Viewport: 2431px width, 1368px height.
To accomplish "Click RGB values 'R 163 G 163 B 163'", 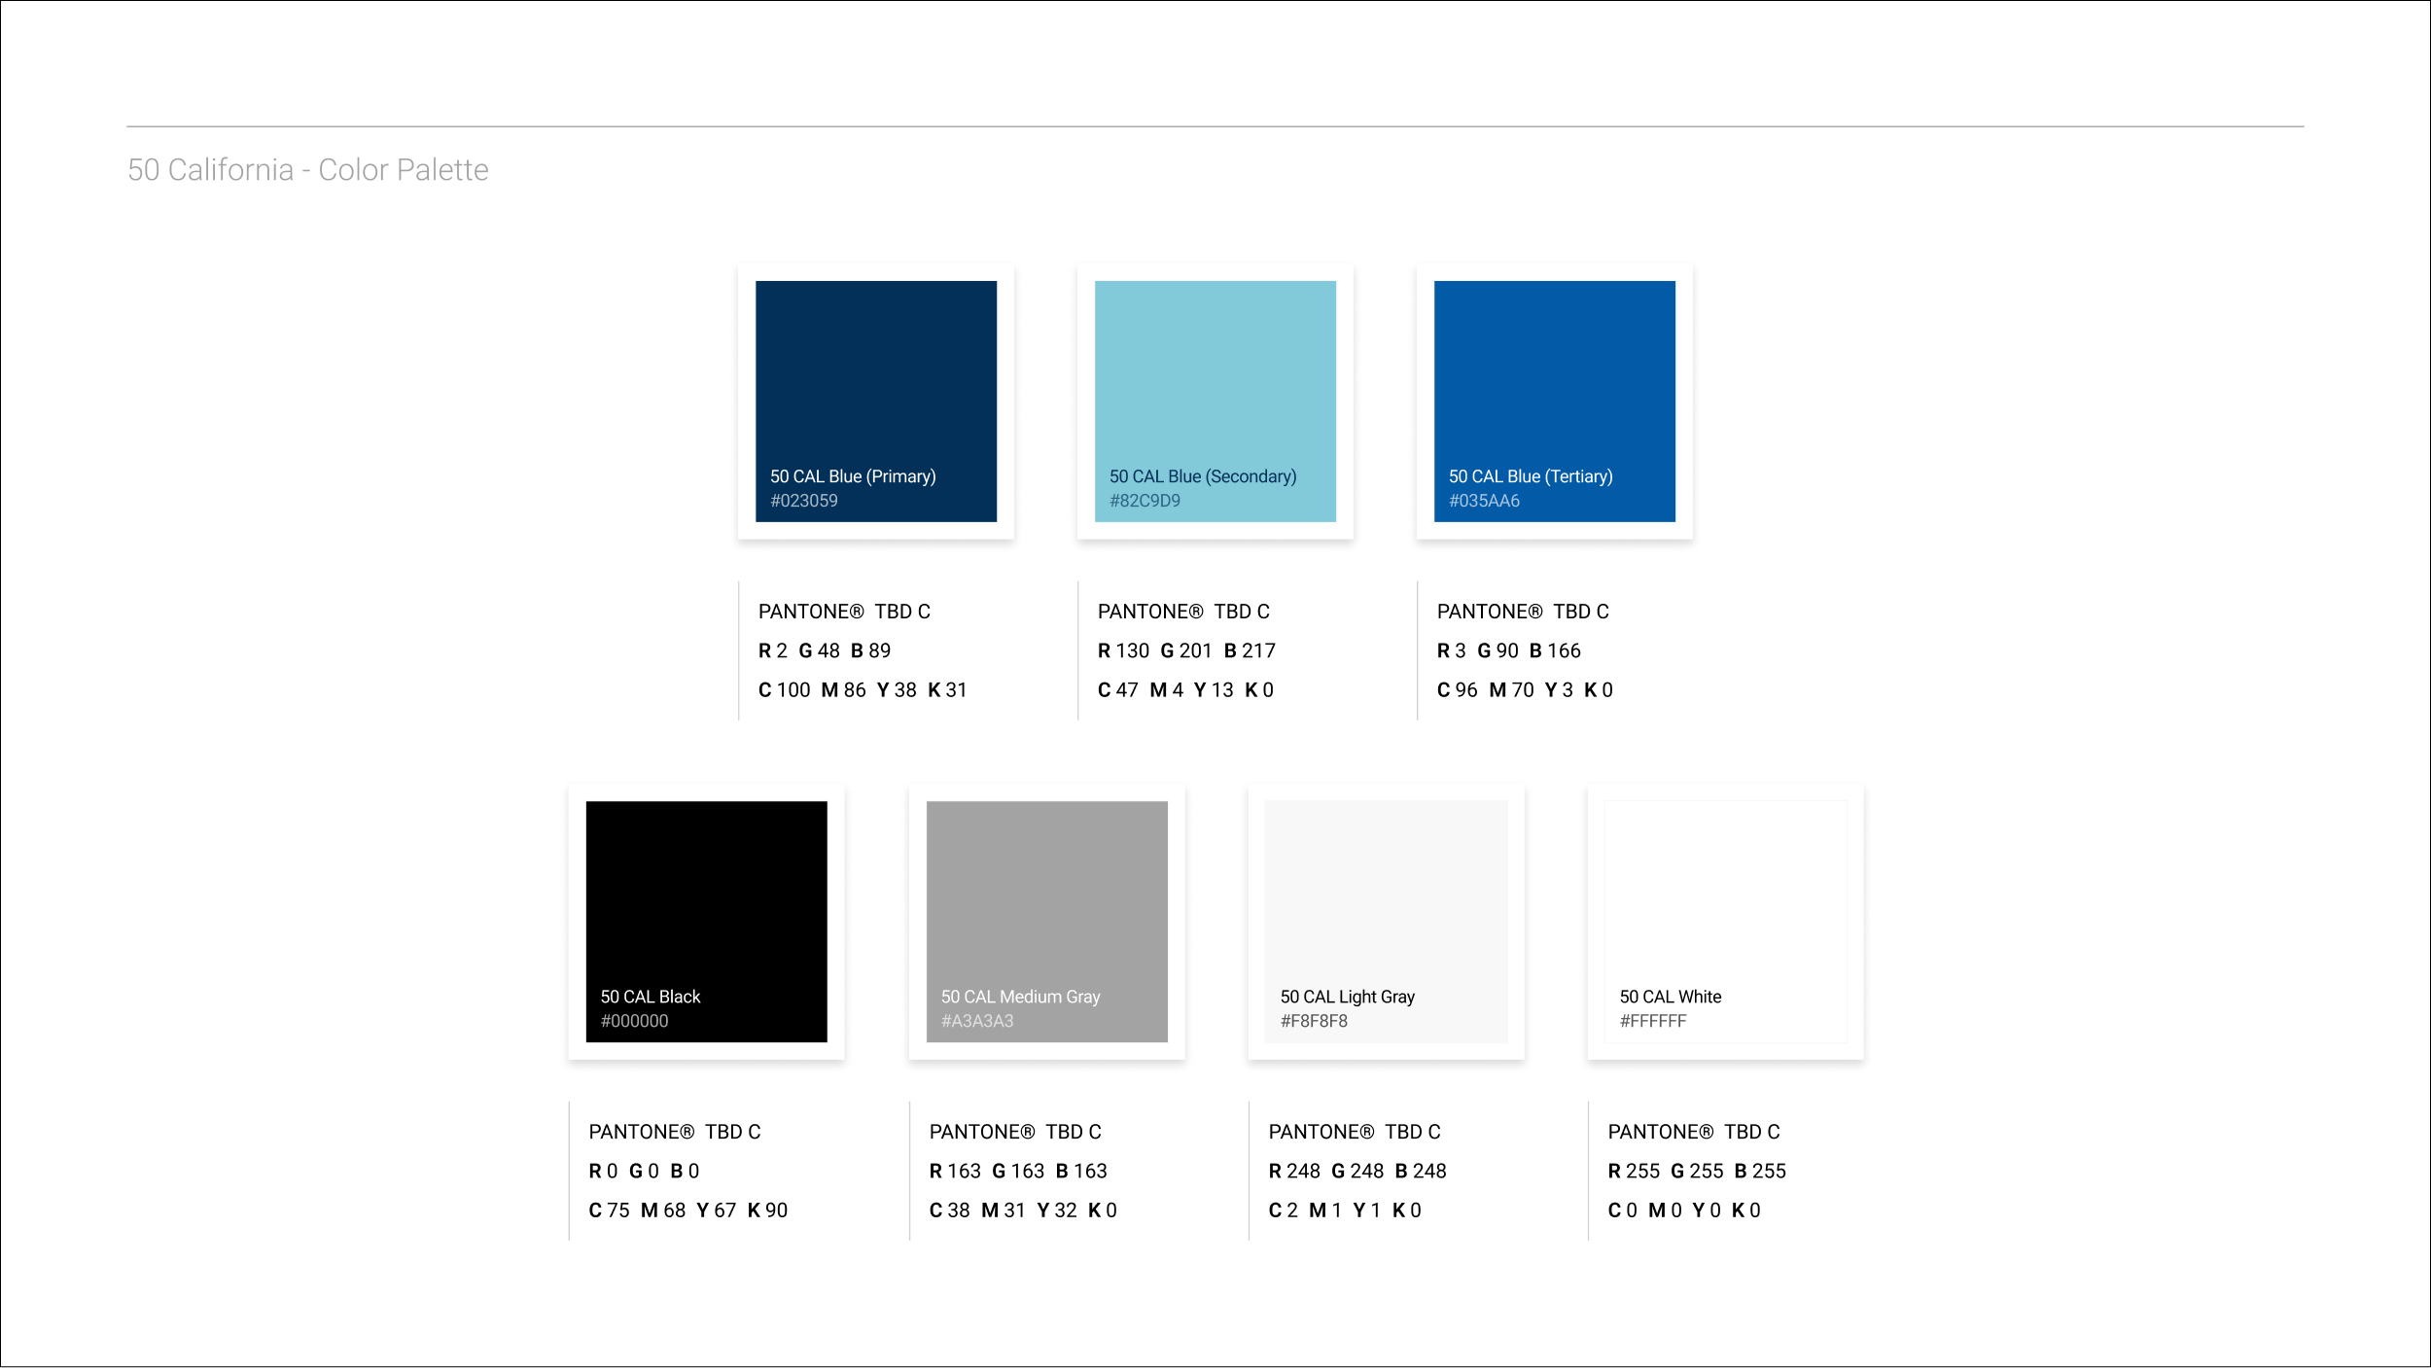I will [1017, 1171].
